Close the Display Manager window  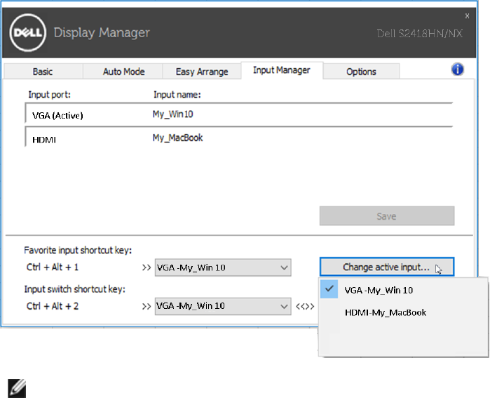(x=468, y=15)
